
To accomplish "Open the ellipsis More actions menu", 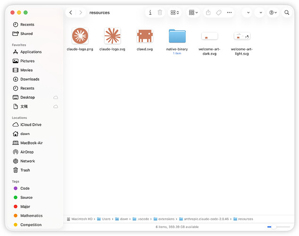I will (x=229, y=13).
